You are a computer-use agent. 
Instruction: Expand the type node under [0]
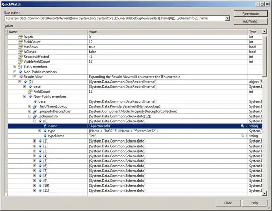coord(40,131)
